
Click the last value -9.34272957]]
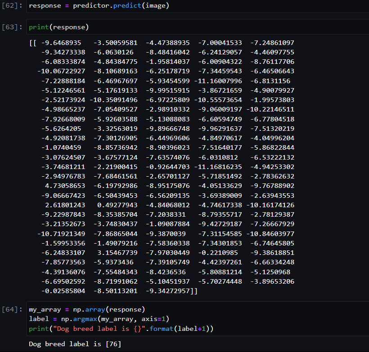(171, 291)
